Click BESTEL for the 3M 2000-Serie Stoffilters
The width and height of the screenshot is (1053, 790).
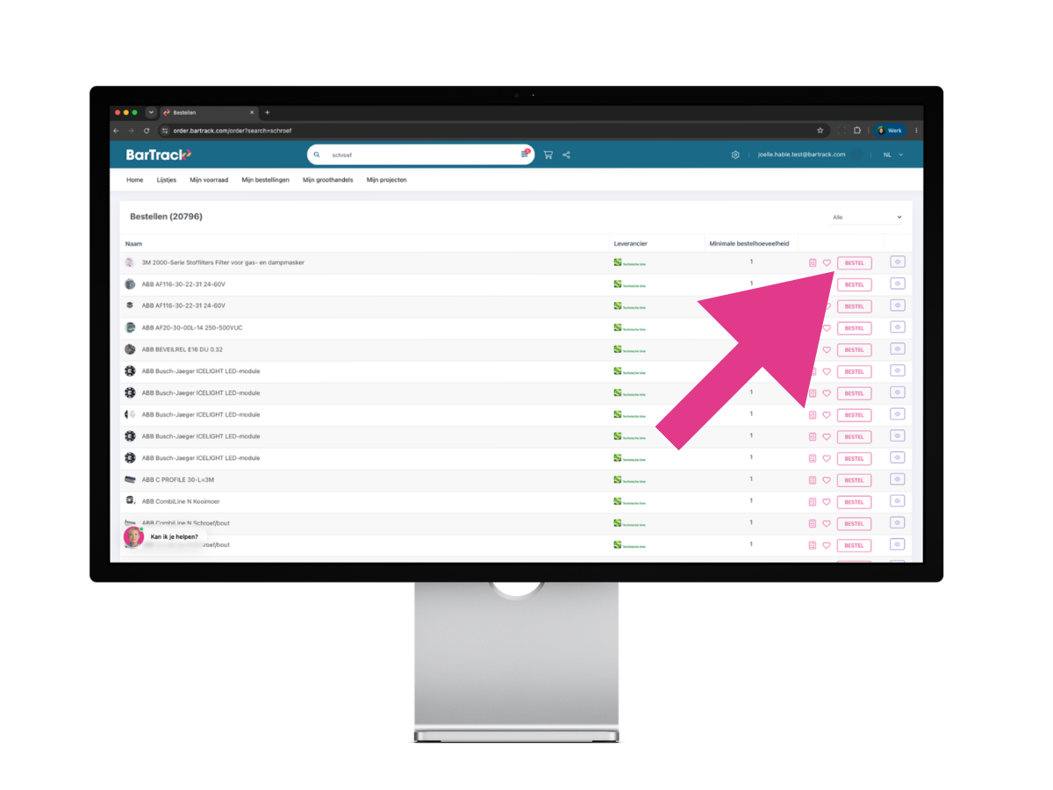coord(855,262)
